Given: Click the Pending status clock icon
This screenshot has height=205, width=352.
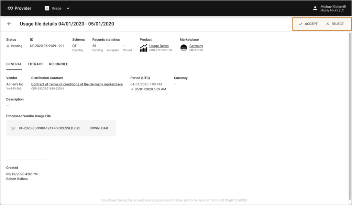Looking at the screenshot, I should (8, 46).
